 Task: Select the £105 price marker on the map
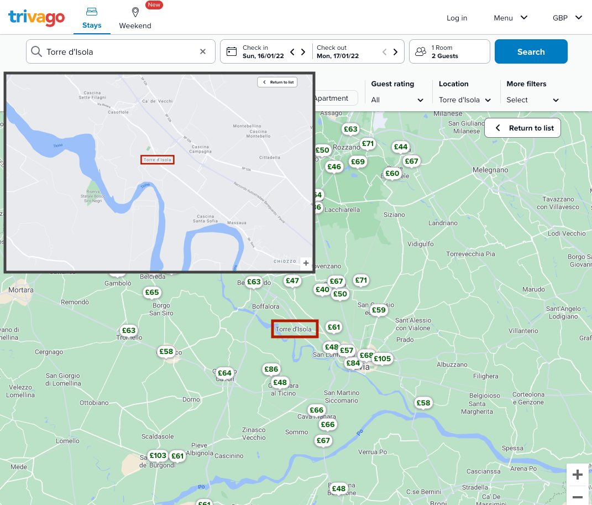383,358
